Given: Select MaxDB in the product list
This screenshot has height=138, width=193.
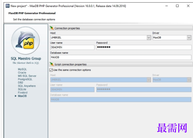Looking at the screenshot, I should [x=22, y=96].
